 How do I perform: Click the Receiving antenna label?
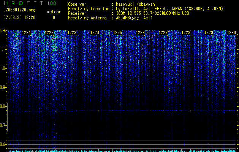coord(87,18)
